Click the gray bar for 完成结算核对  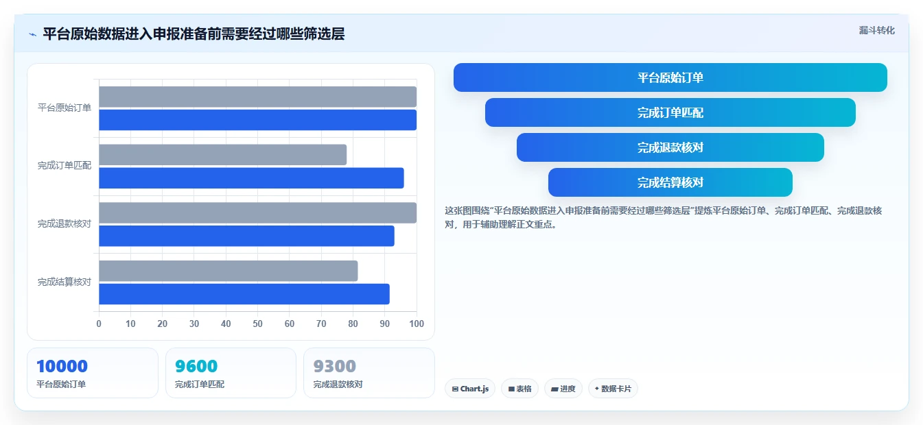[228, 271]
